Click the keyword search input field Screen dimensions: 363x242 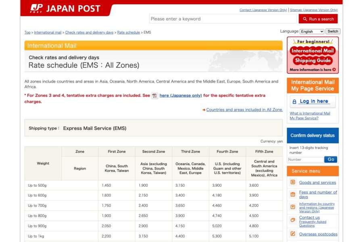[x=223, y=19]
